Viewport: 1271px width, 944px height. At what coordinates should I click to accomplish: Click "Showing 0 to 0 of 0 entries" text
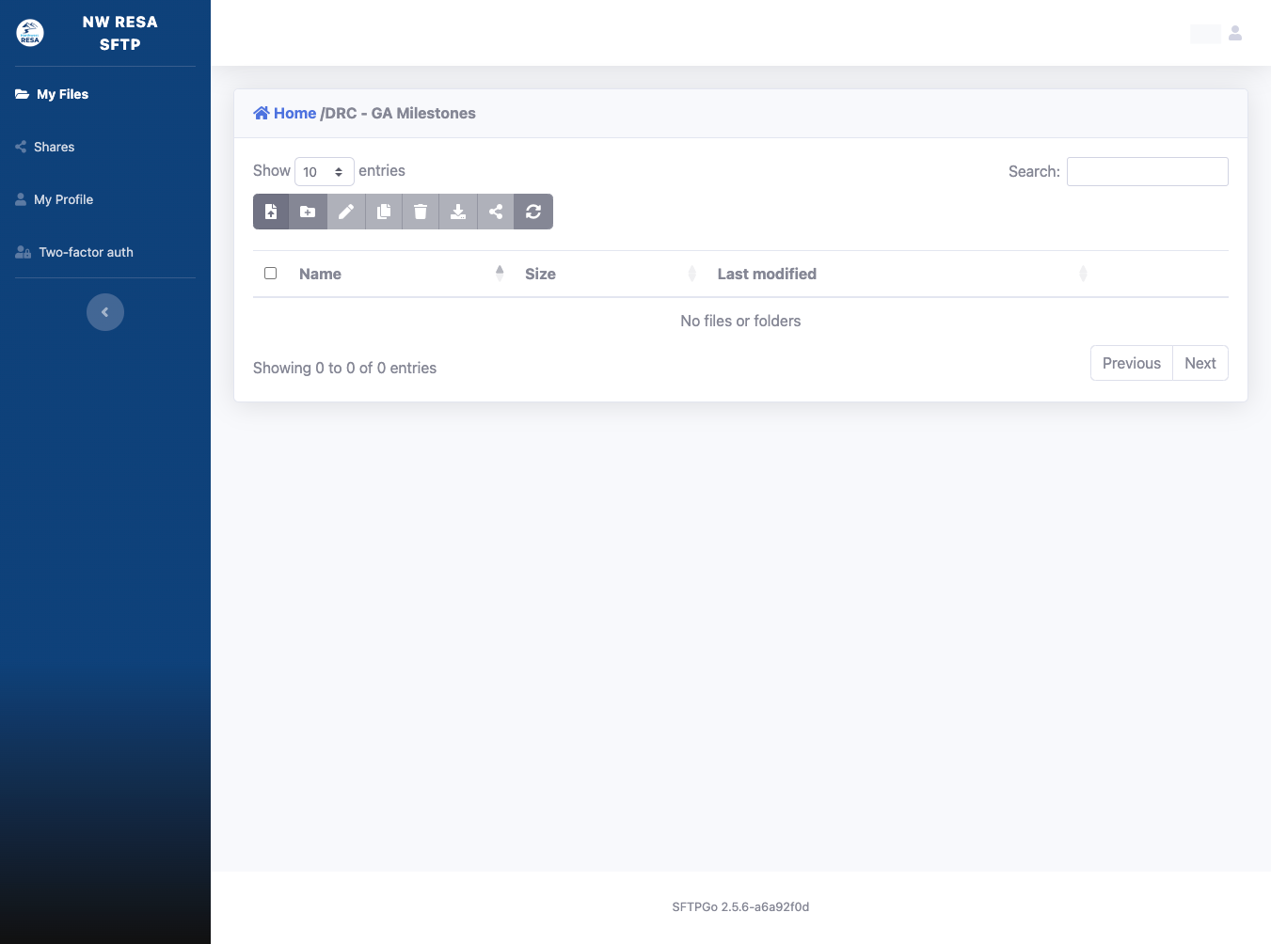[344, 368]
